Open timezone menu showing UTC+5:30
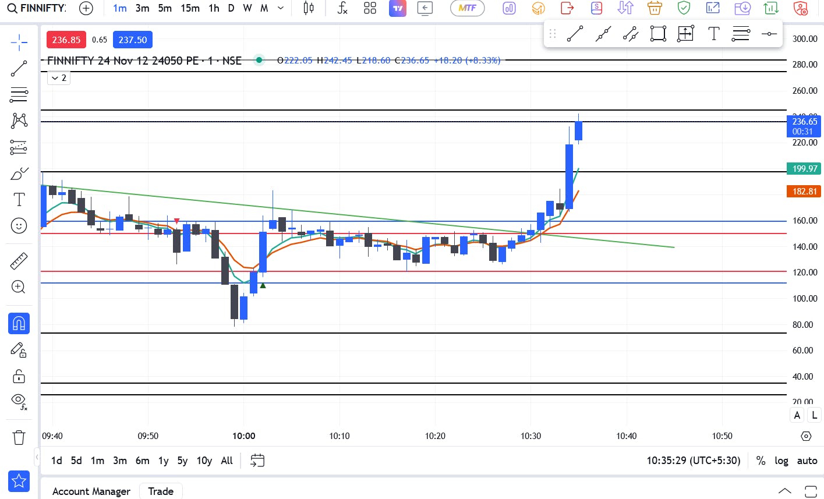Image resolution: width=824 pixels, height=499 pixels. point(694,461)
